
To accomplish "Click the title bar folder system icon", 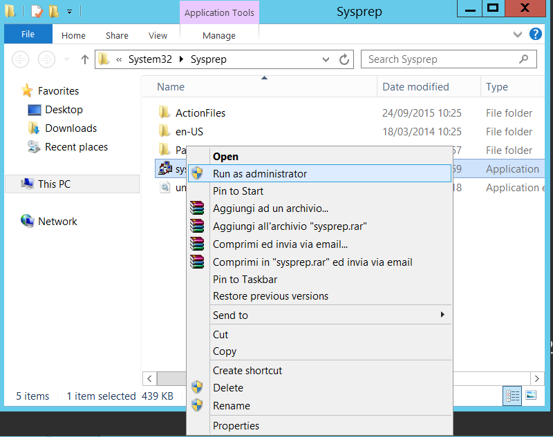I will tap(10, 11).
